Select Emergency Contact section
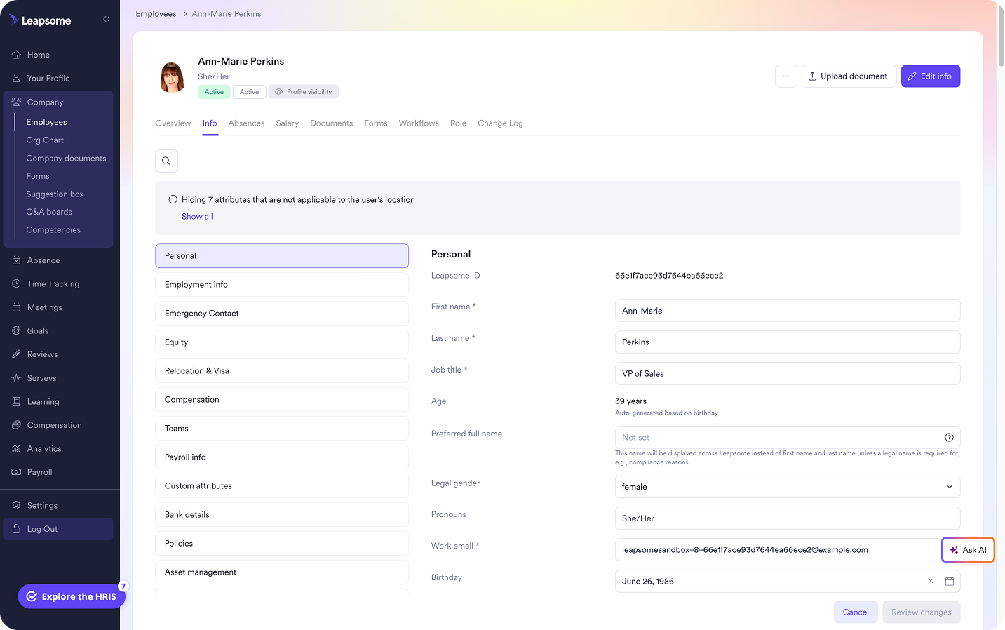This screenshot has height=630, width=1005. (282, 314)
